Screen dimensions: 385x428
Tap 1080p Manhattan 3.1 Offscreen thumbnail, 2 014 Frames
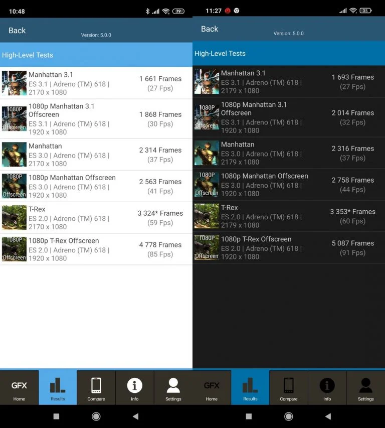207,117
